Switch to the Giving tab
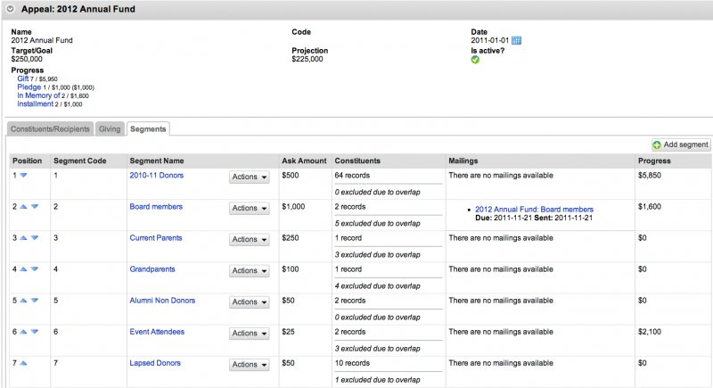The width and height of the screenshot is (713, 388). tap(110, 129)
